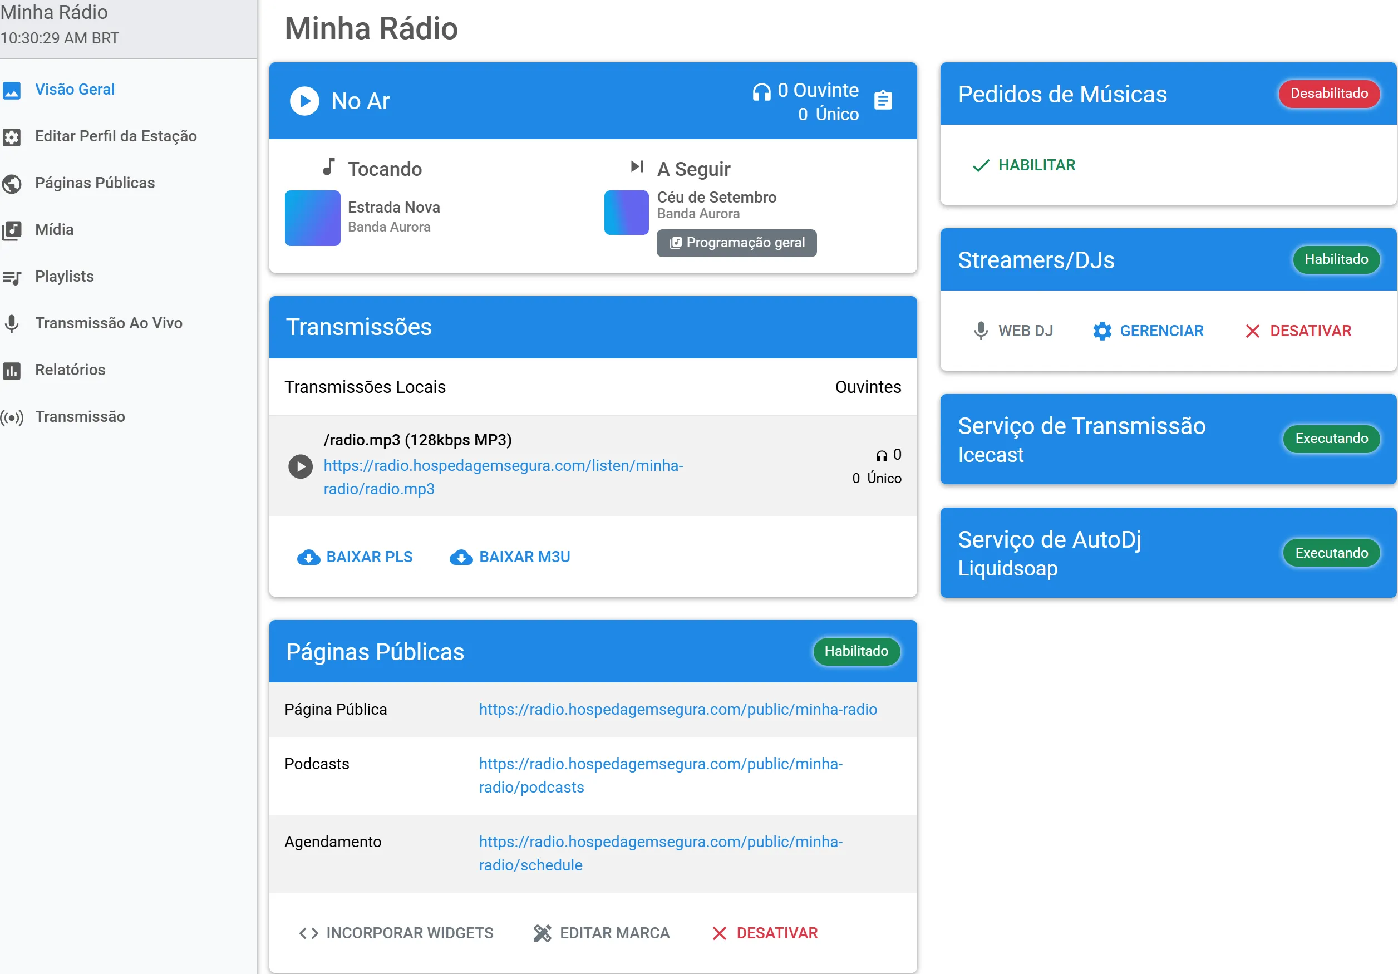Open Visão Geral in the sidebar
The image size is (1398, 974).
point(75,90)
